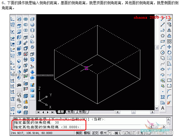Jump to last layout tab arrow
Screen dimensions: 181x137
pos(52,112)
